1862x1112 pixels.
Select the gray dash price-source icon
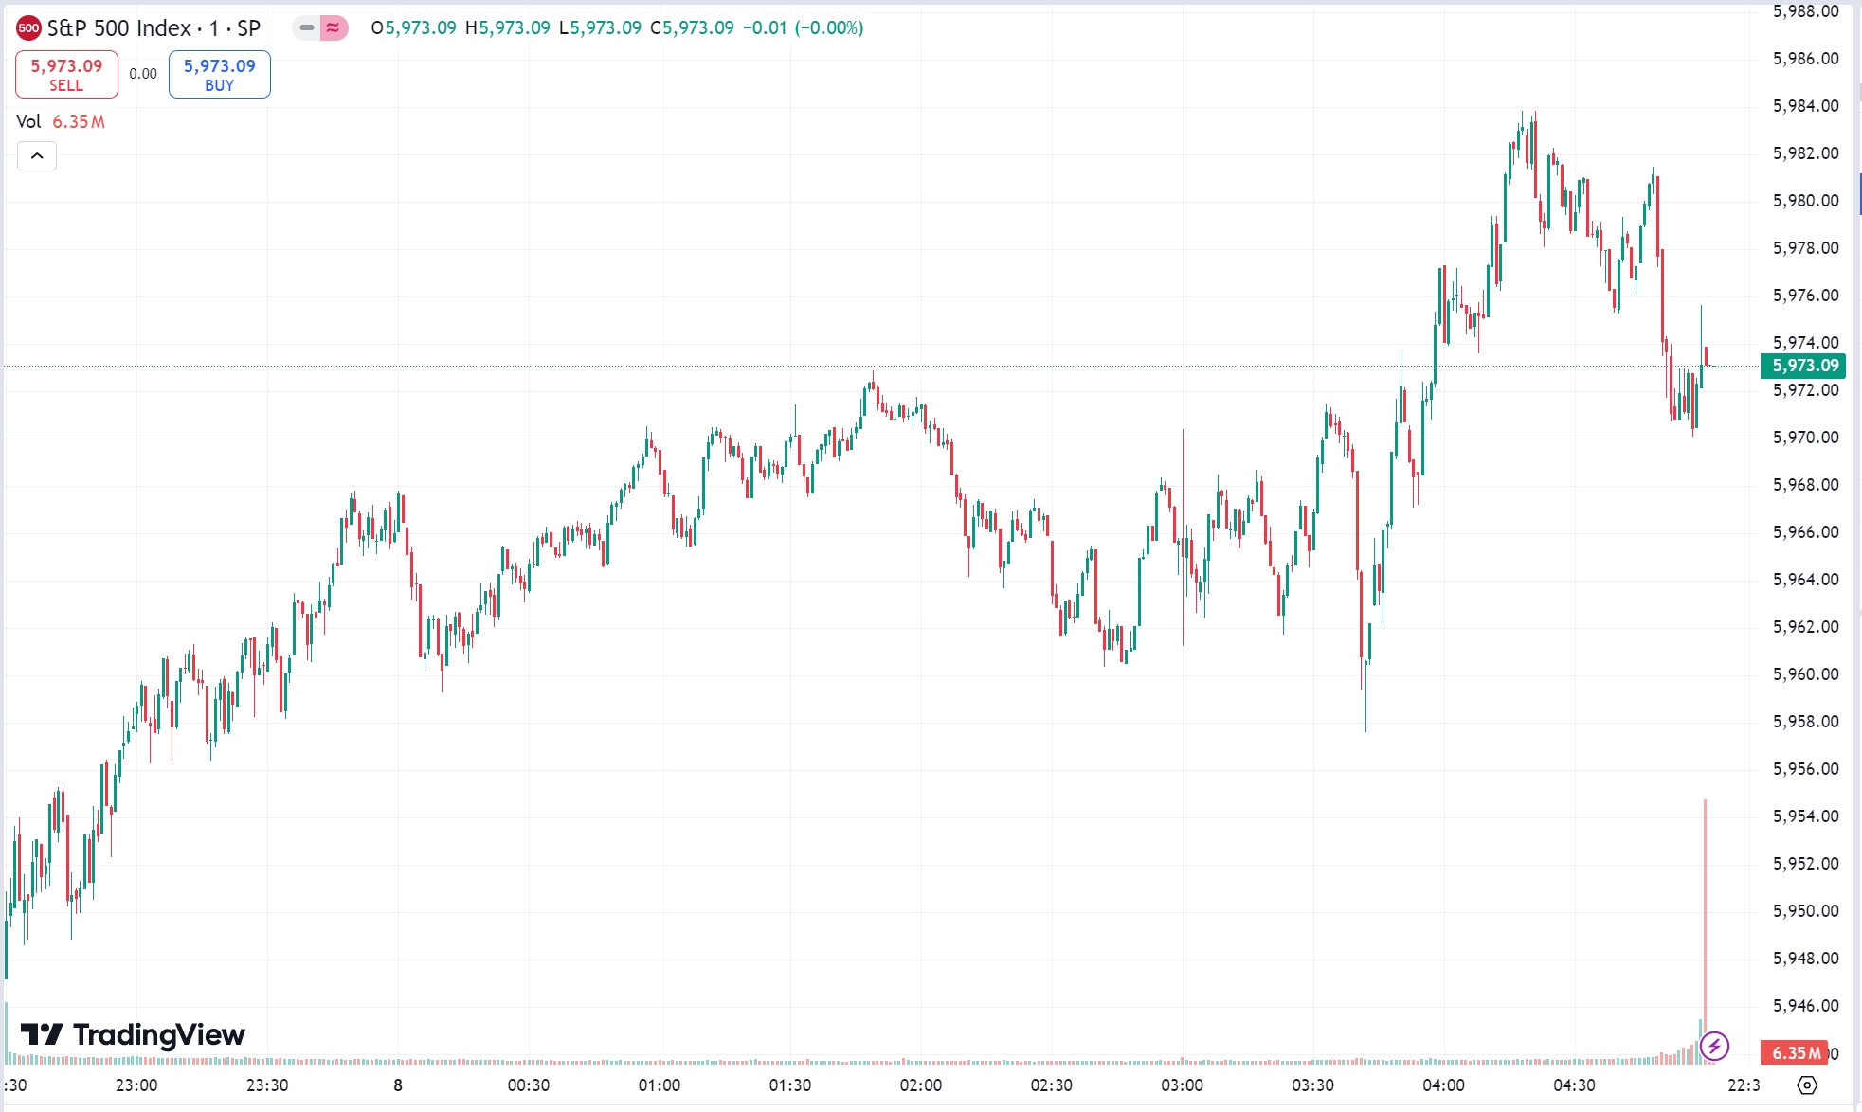(305, 29)
